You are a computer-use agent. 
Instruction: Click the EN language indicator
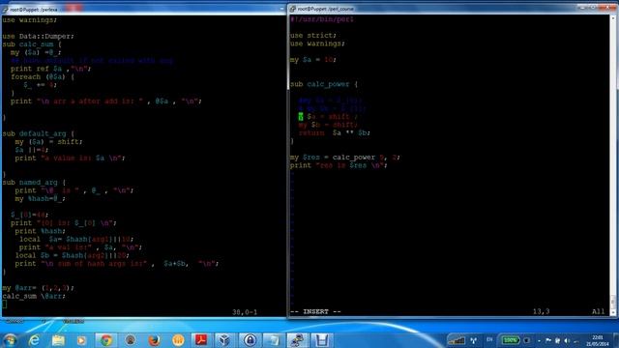[x=489, y=339]
